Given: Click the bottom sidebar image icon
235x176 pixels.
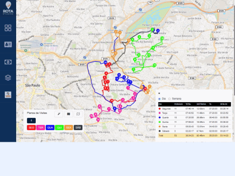Looking at the screenshot, I should [x=8, y=95].
